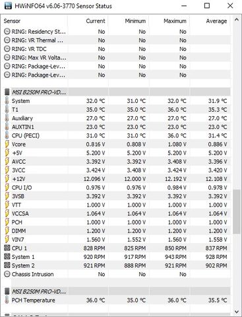
Task: Click the Chassis Intrusion status icon
Action: click(x=7, y=274)
